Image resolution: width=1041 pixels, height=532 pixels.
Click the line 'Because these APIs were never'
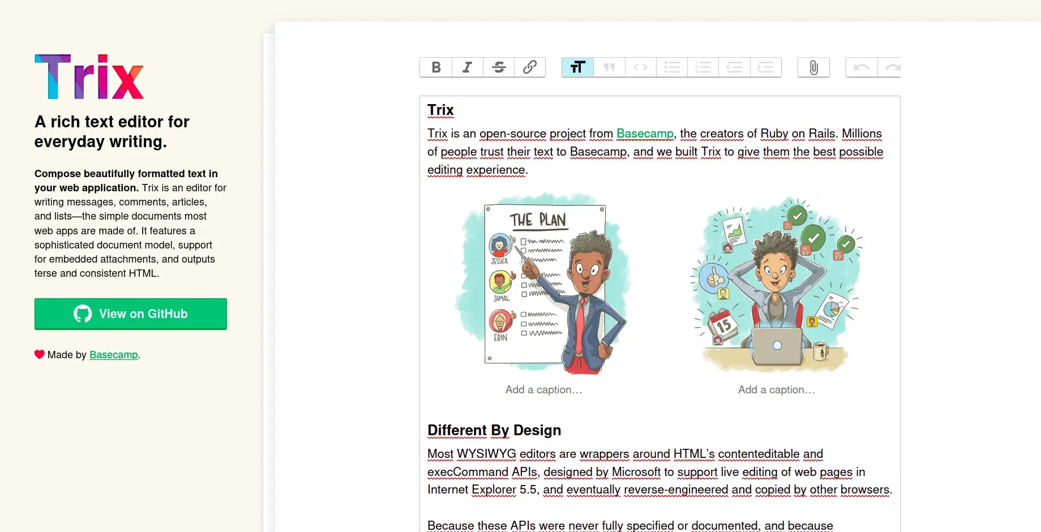630,525
